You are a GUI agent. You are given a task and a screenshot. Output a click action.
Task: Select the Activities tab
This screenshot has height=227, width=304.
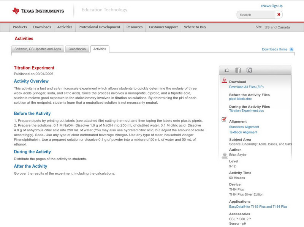pos(100,49)
